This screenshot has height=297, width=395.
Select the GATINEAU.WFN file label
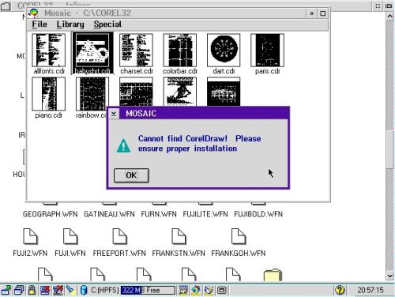pos(109,214)
